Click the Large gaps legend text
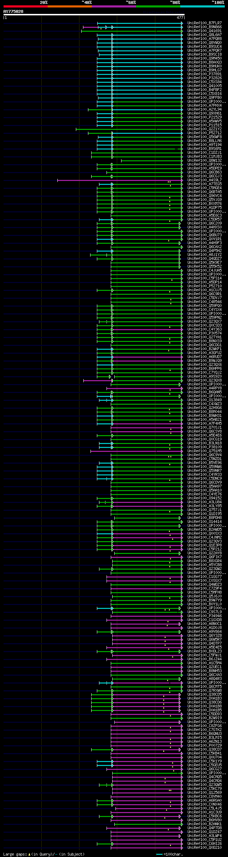The image size is (228, 857). [44, 854]
